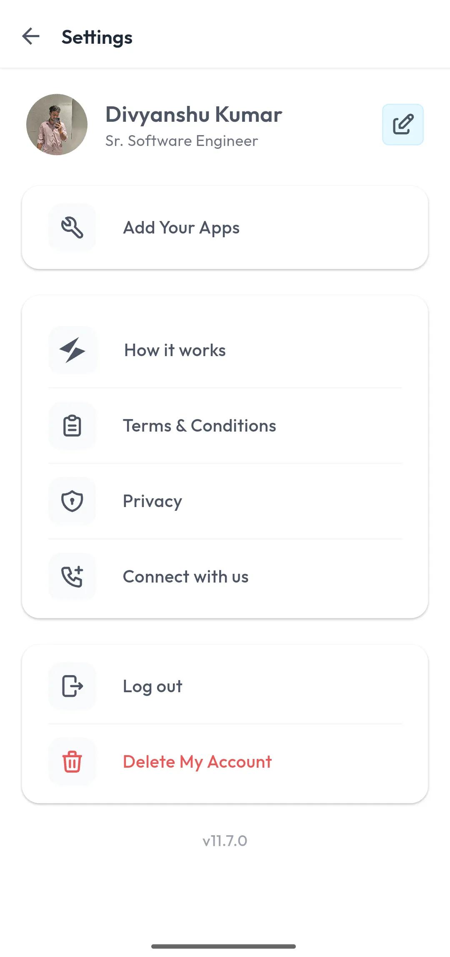Image resolution: width=450 pixels, height=957 pixels.
Task: Click the Privacy shield icon
Action: tap(72, 501)
